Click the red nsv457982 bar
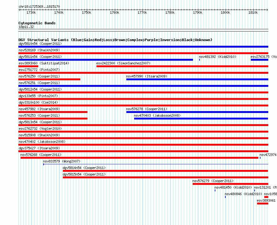This screenshot has width=277, height=225. point(53,112)
